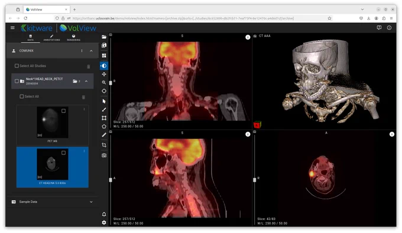Pick the Rectangle annotation tool
The width and height of the screenshot is (402, 233).
104,118
